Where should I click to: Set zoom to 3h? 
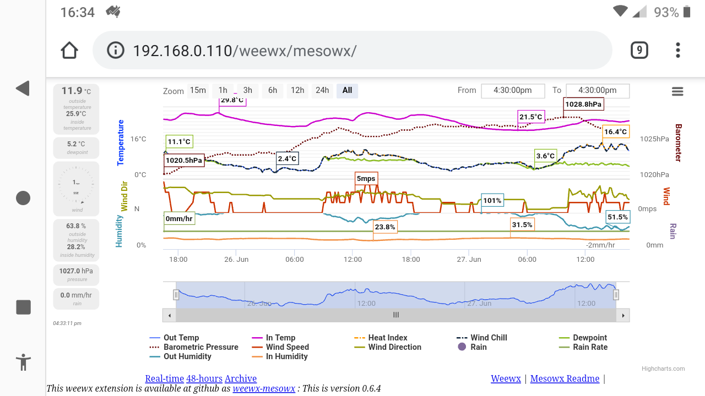coord(248,91)
